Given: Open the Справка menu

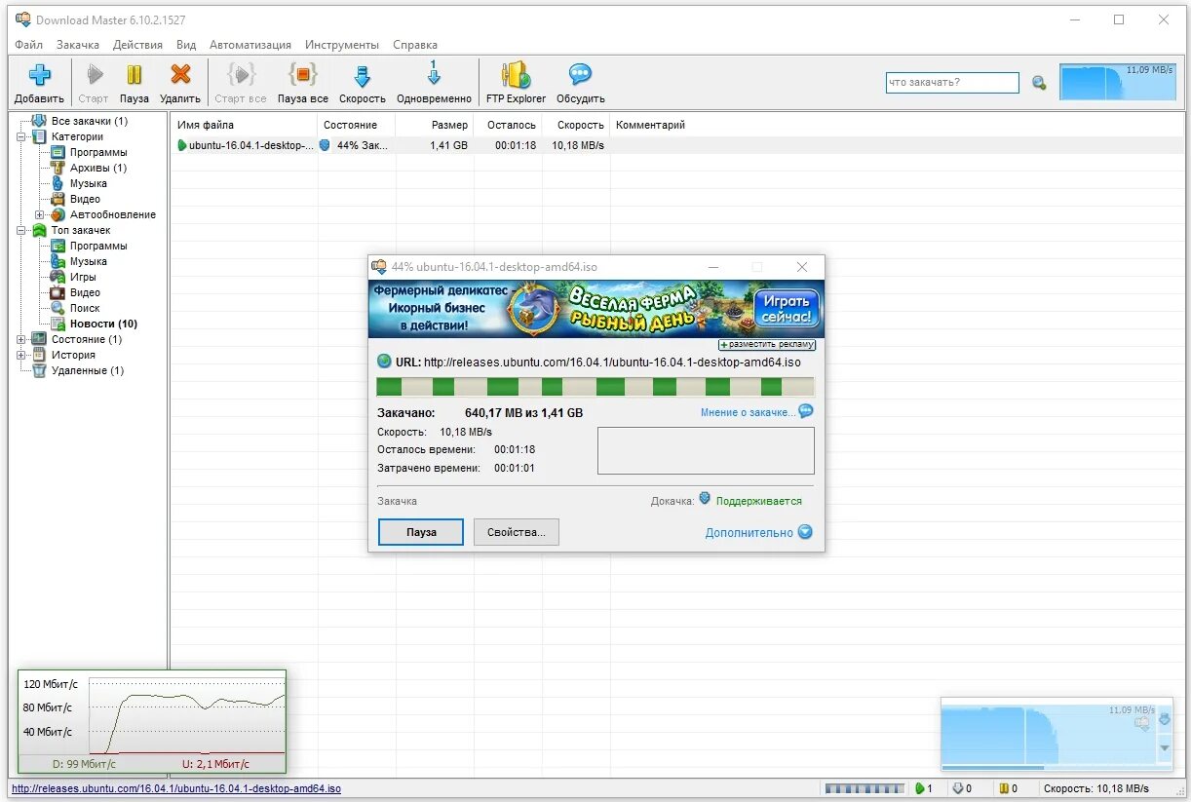Looking at the screenshot, I should (x=415, y=45).
